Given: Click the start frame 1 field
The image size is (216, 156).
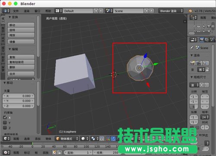Looking at the screenshot, I should coord(78,153).
